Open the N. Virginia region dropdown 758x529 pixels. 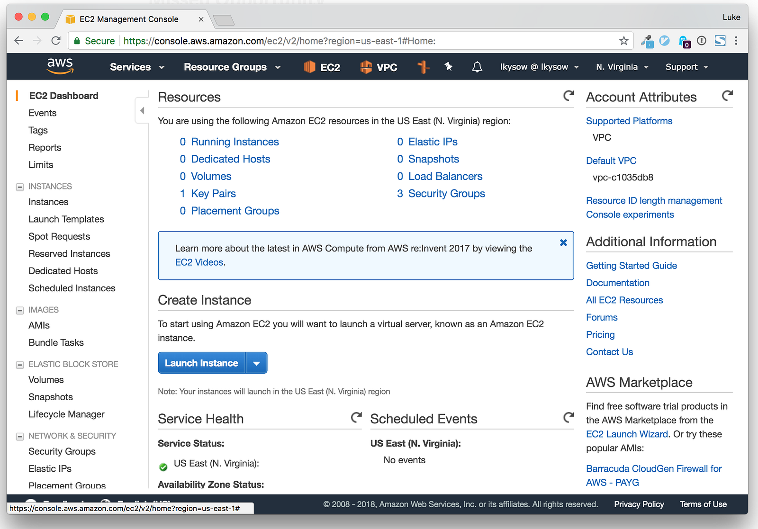click(x=622, y=67)
